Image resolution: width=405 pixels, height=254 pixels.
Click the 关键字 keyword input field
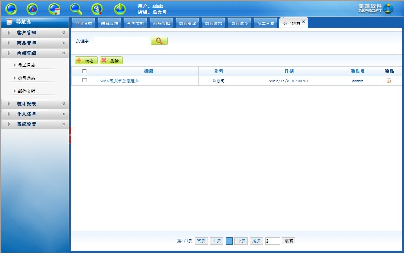click(x=121, y=41)
